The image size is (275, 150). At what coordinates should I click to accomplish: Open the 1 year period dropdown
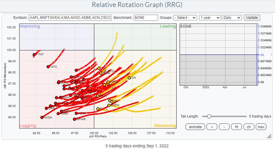point(210,18)
